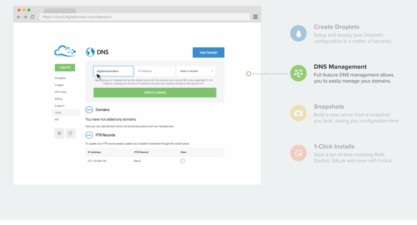Click the Create Droplets water drop icon
The image size is (417, 225).
299,34
